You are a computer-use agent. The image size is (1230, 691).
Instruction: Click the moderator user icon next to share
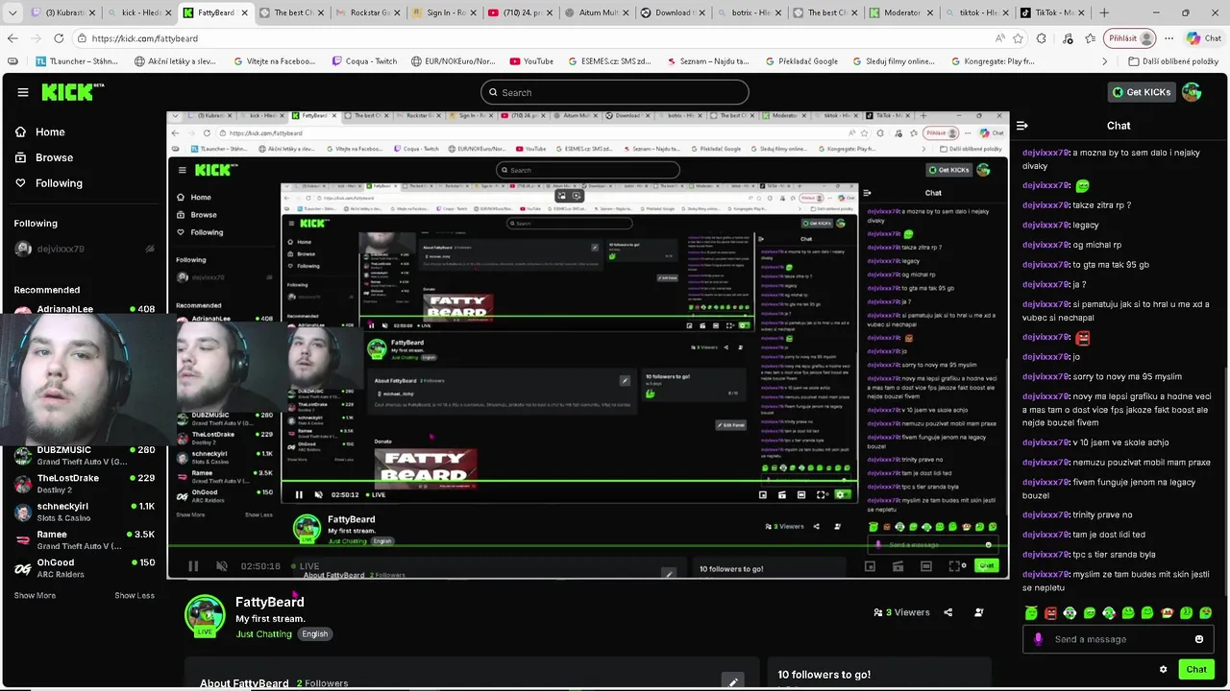click(x=979, y=612)
